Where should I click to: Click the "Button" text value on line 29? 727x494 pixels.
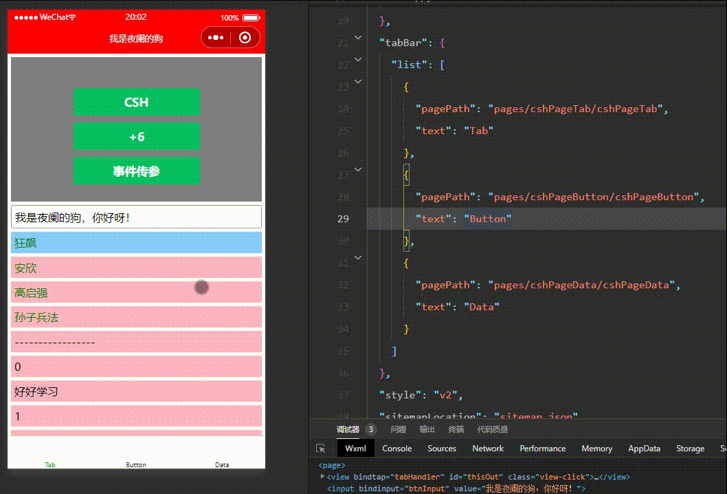[487, 219]
